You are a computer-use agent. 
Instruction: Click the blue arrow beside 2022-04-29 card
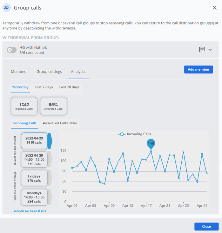(50, 141)
